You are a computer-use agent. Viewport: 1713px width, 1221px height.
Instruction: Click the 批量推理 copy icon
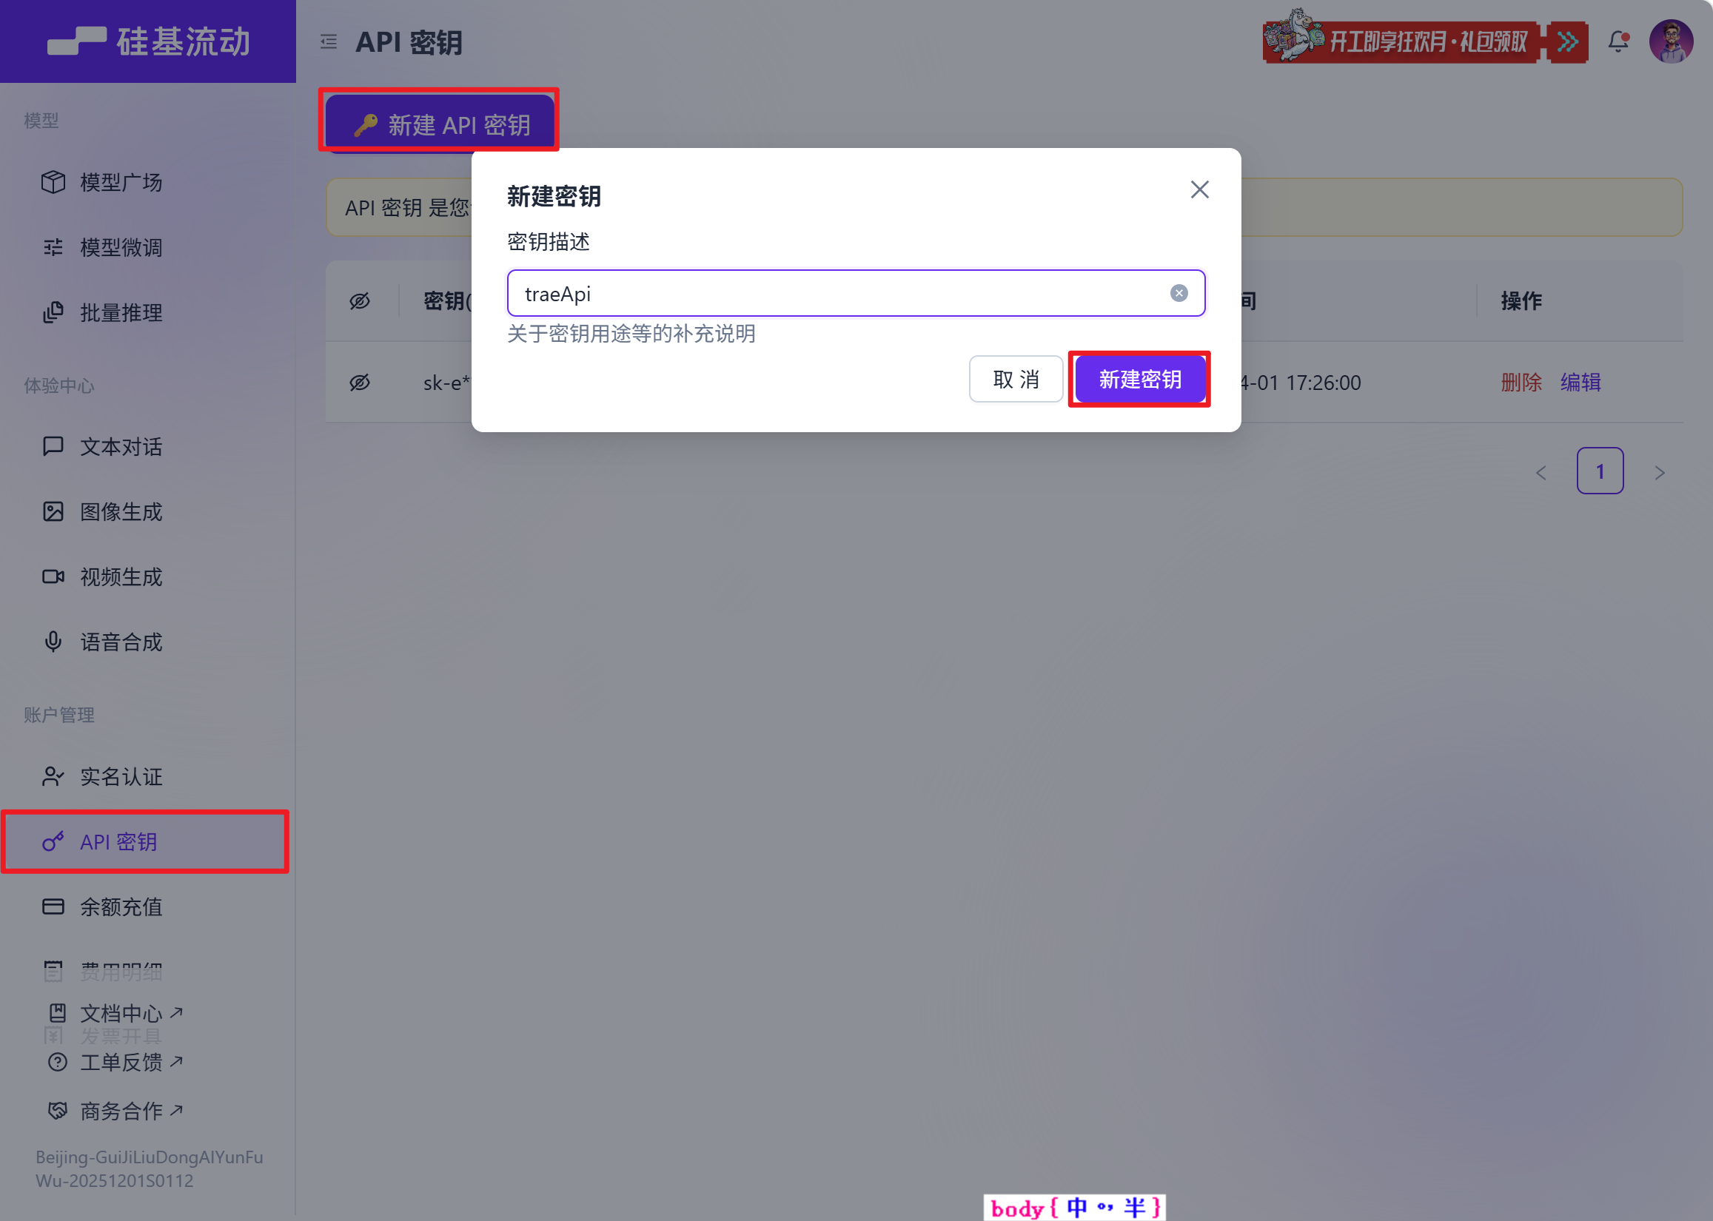pyautogui.click(x=53, y=313)
